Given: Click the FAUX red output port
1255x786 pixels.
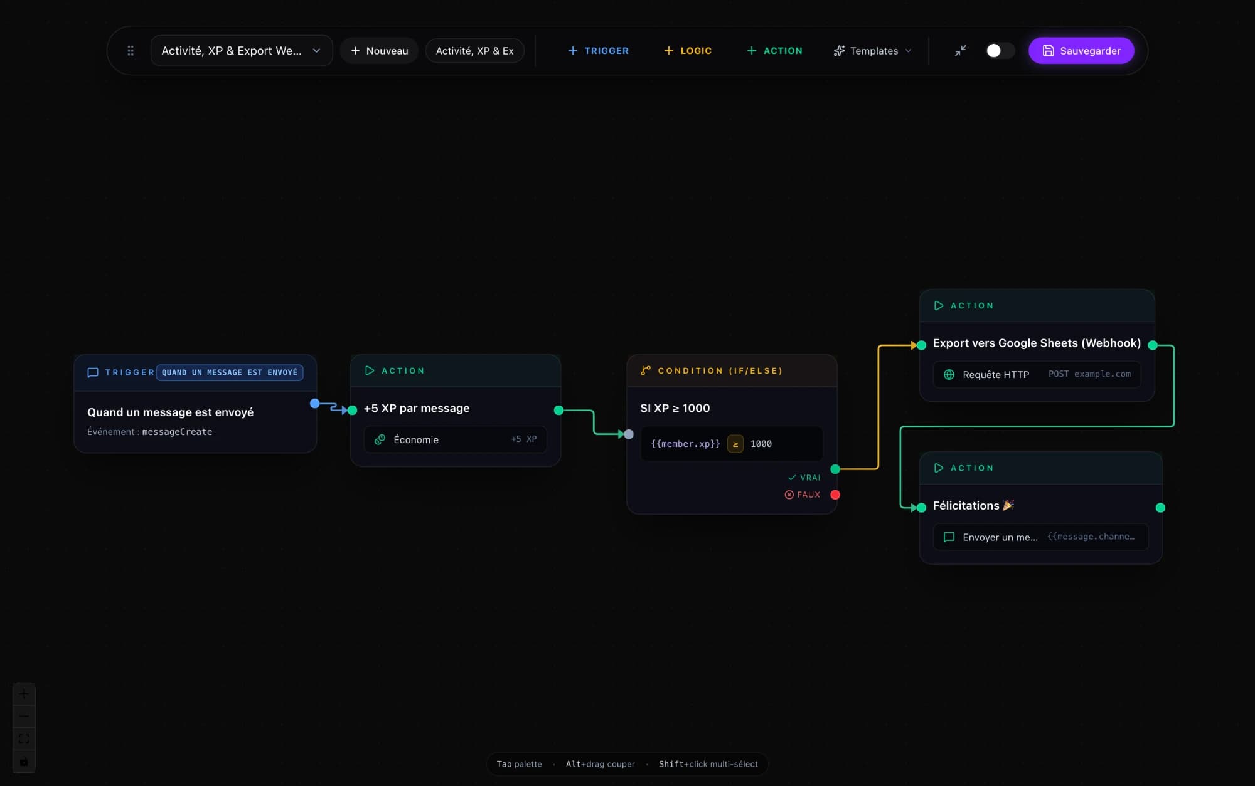Looking at the screenshot, I should (835, 495).
